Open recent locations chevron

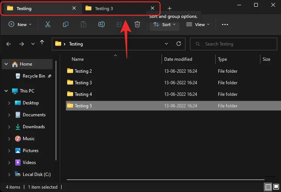click(33, 44)
